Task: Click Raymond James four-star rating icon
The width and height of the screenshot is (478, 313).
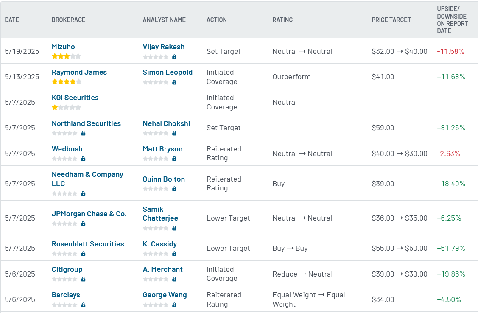Action: [67, 82]
